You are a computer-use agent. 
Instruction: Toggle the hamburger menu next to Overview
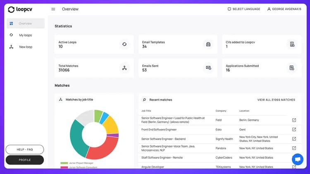53,9
